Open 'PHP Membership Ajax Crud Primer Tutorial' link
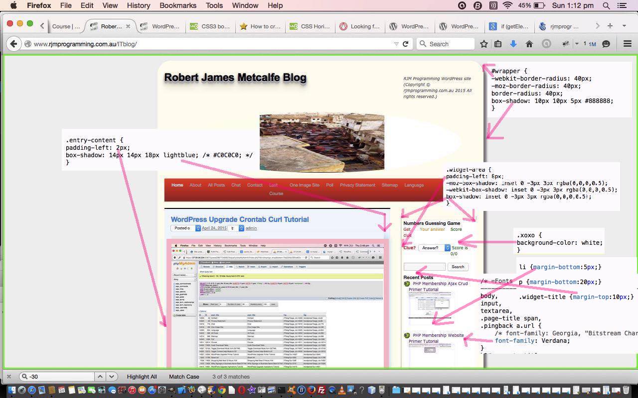The height and width of the screenshot is (398, 638). pos(438,287)
